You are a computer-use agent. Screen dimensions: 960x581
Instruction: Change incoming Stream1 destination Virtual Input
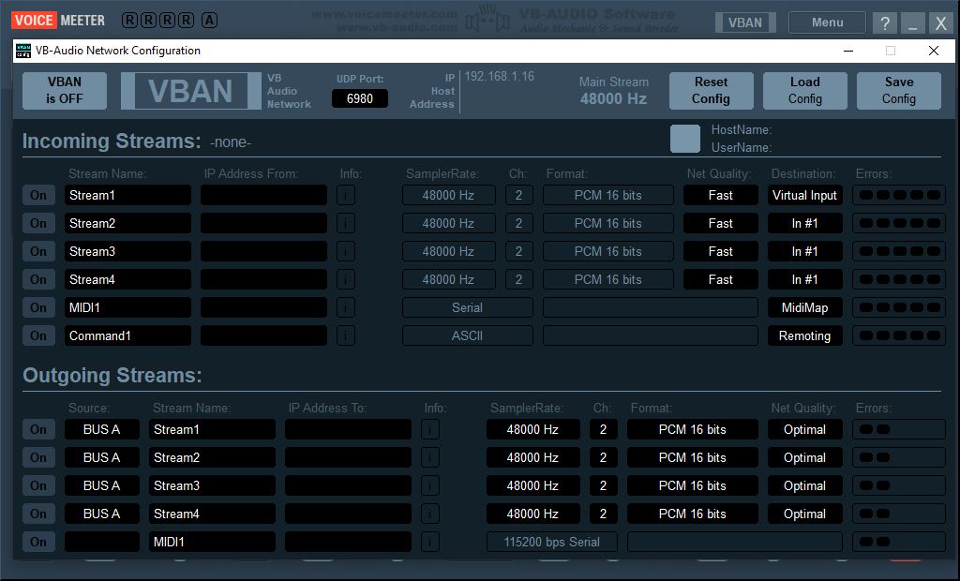(x=804, y=195)
